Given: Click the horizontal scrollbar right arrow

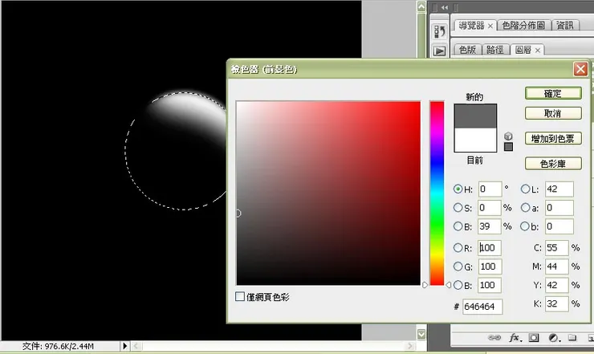Looking at the screenshot, I should [410, 346].
